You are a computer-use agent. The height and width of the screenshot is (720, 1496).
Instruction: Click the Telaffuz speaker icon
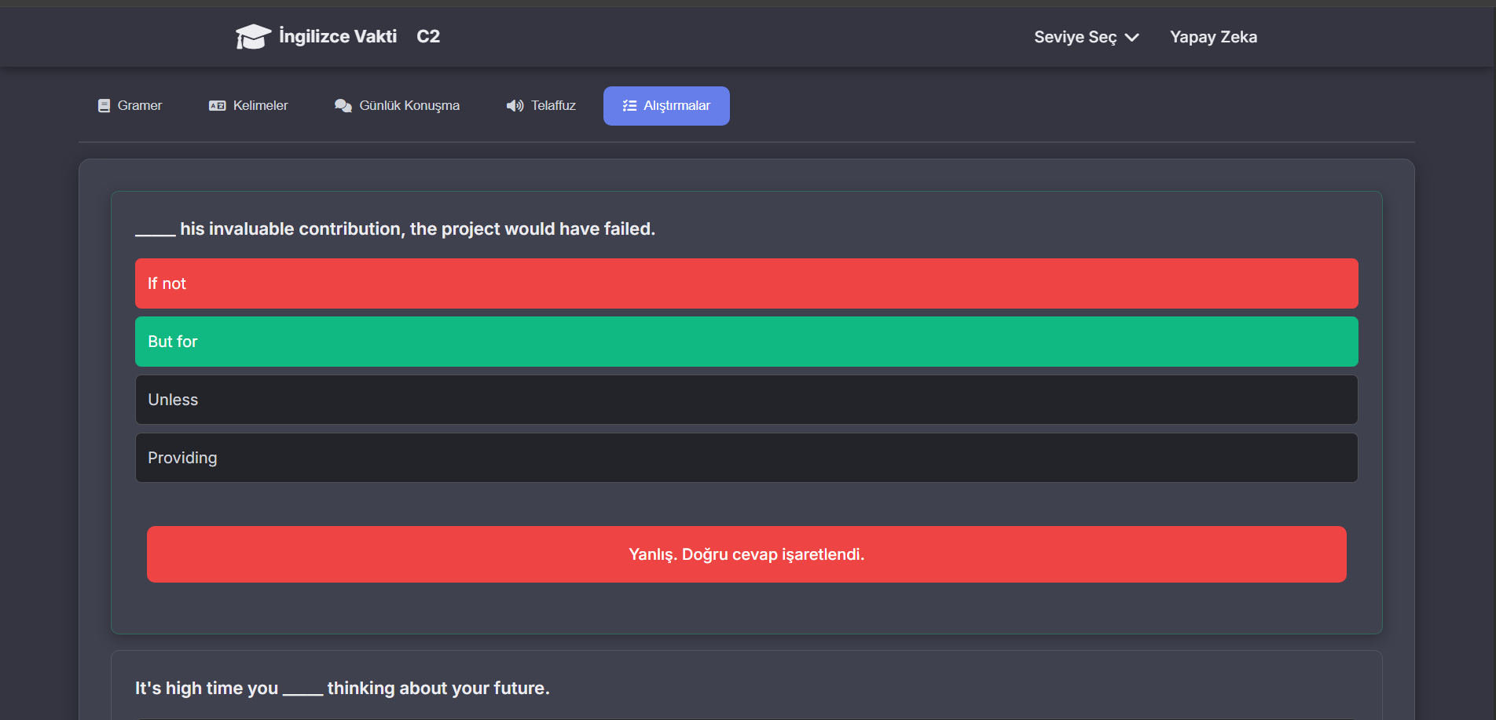(x=515, y=106)
